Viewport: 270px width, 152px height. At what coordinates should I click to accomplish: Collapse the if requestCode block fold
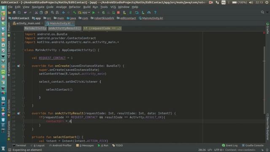pos(24,117)
